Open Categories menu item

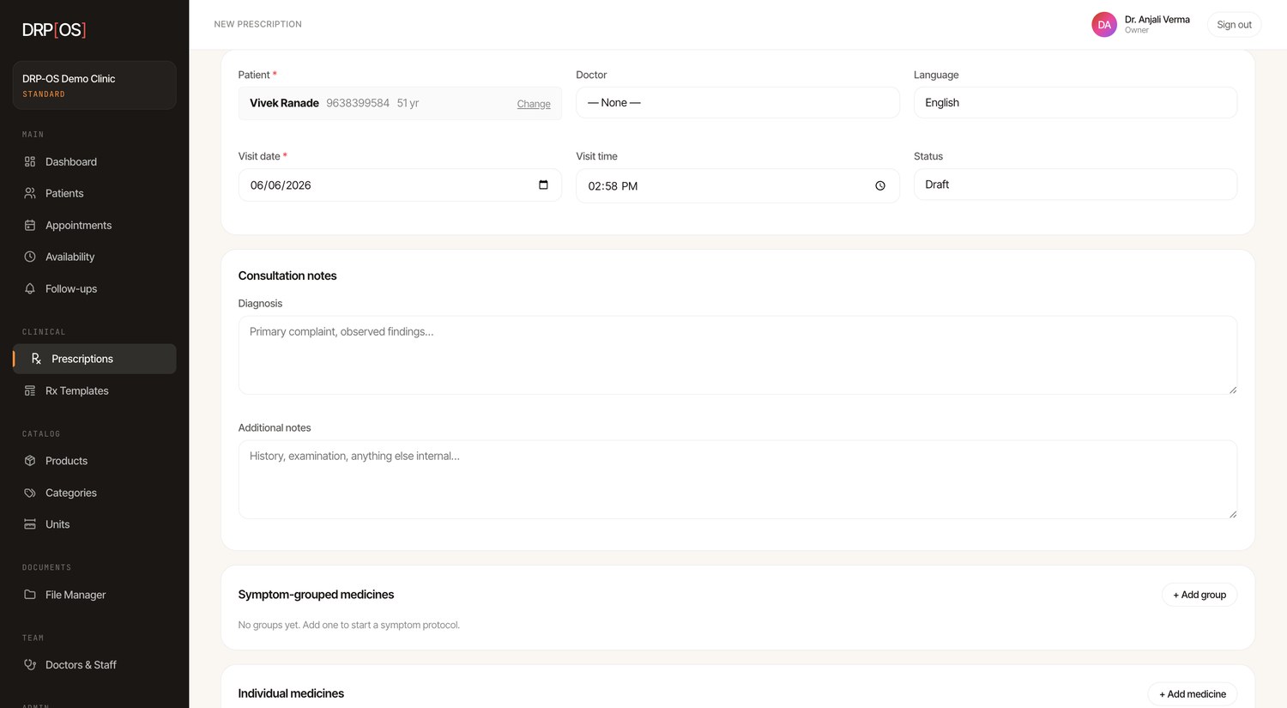click(x=94, y=493)
